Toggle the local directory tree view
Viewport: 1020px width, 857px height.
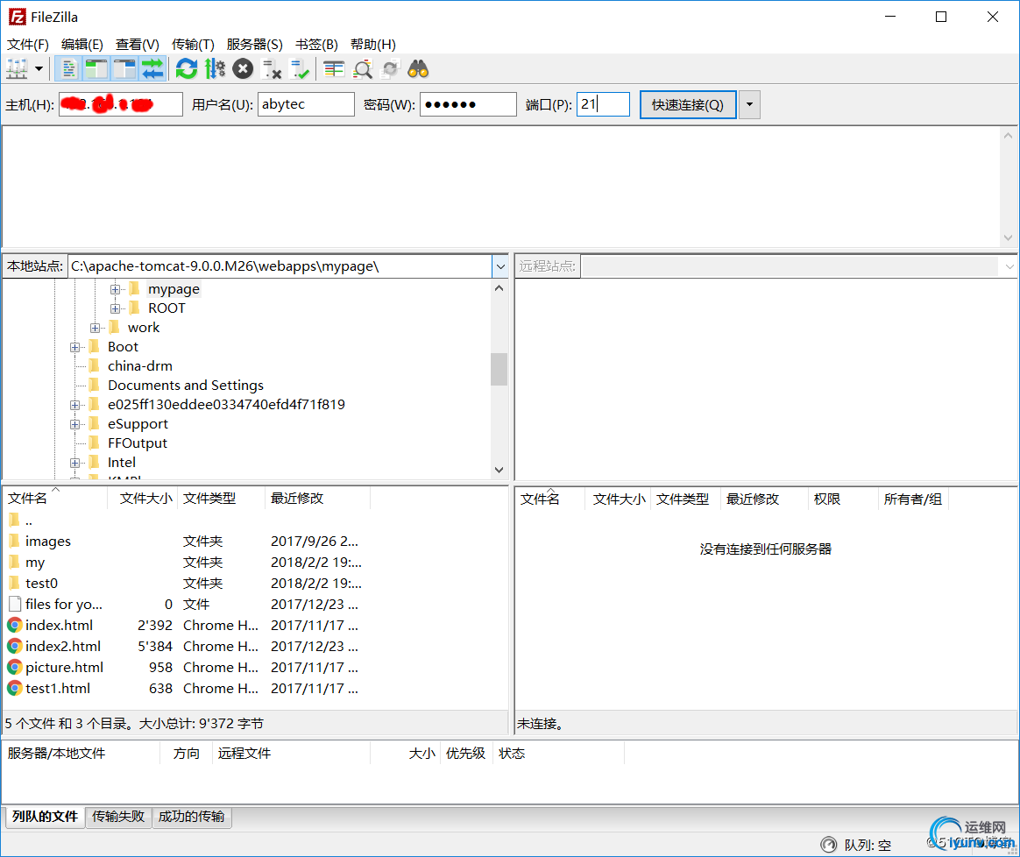96,68
